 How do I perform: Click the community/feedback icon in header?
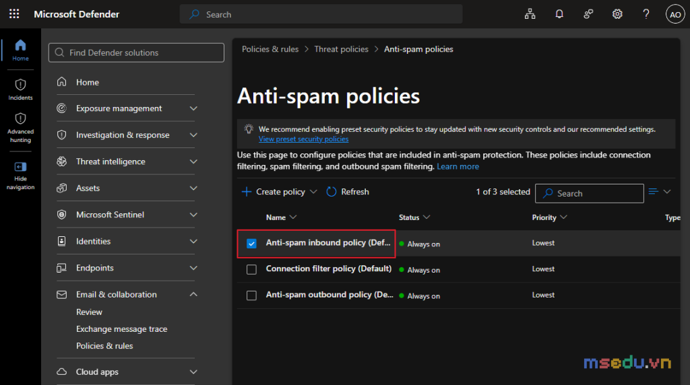pos(588,14)
